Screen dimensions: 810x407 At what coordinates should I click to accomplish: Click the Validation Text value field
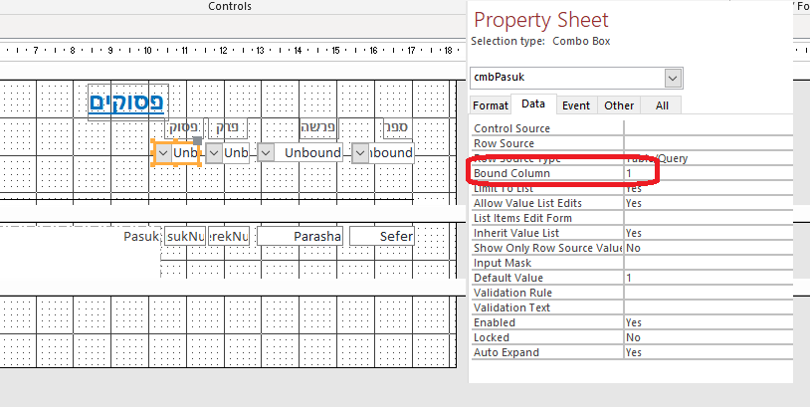click(709, 307)
